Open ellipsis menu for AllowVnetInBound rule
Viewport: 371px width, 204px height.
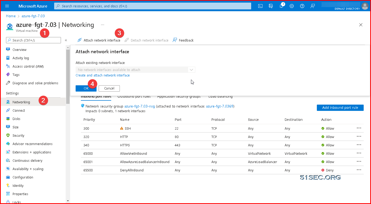(x=359, y=153)
